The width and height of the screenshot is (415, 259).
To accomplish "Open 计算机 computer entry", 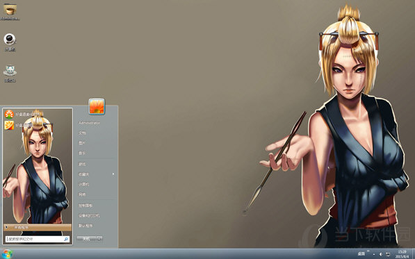I will coord(83,184).
